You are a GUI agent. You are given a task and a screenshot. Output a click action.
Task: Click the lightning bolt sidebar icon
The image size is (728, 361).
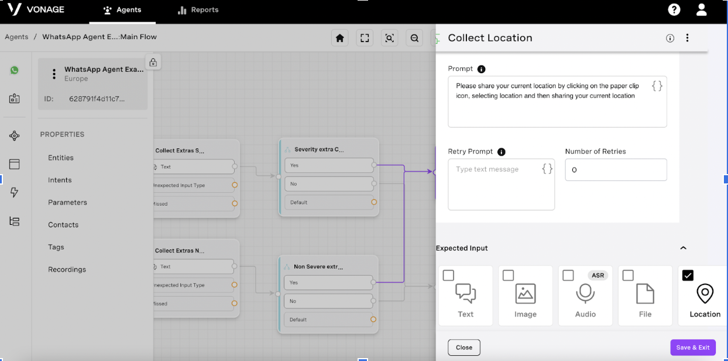[x=15, y=192]
